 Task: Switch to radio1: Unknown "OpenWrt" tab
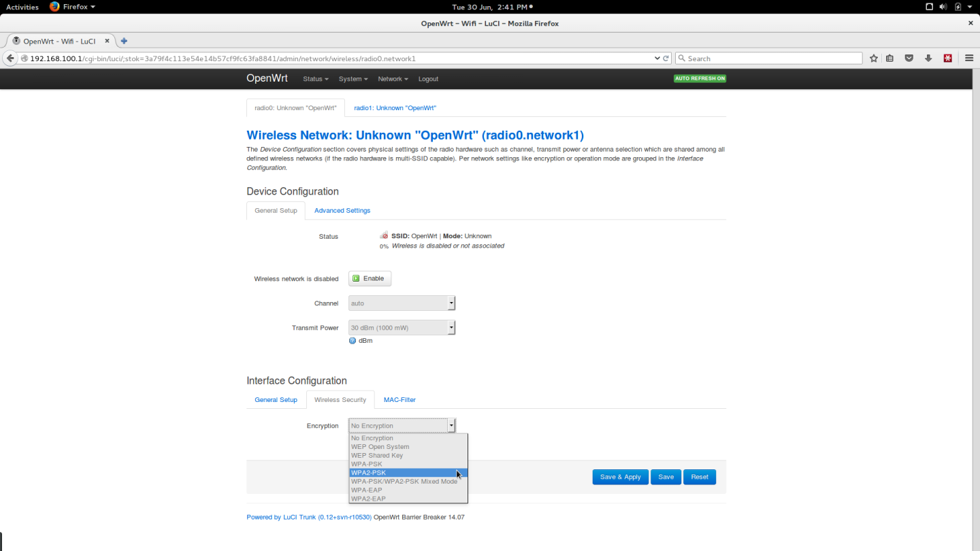pos(395,108)
